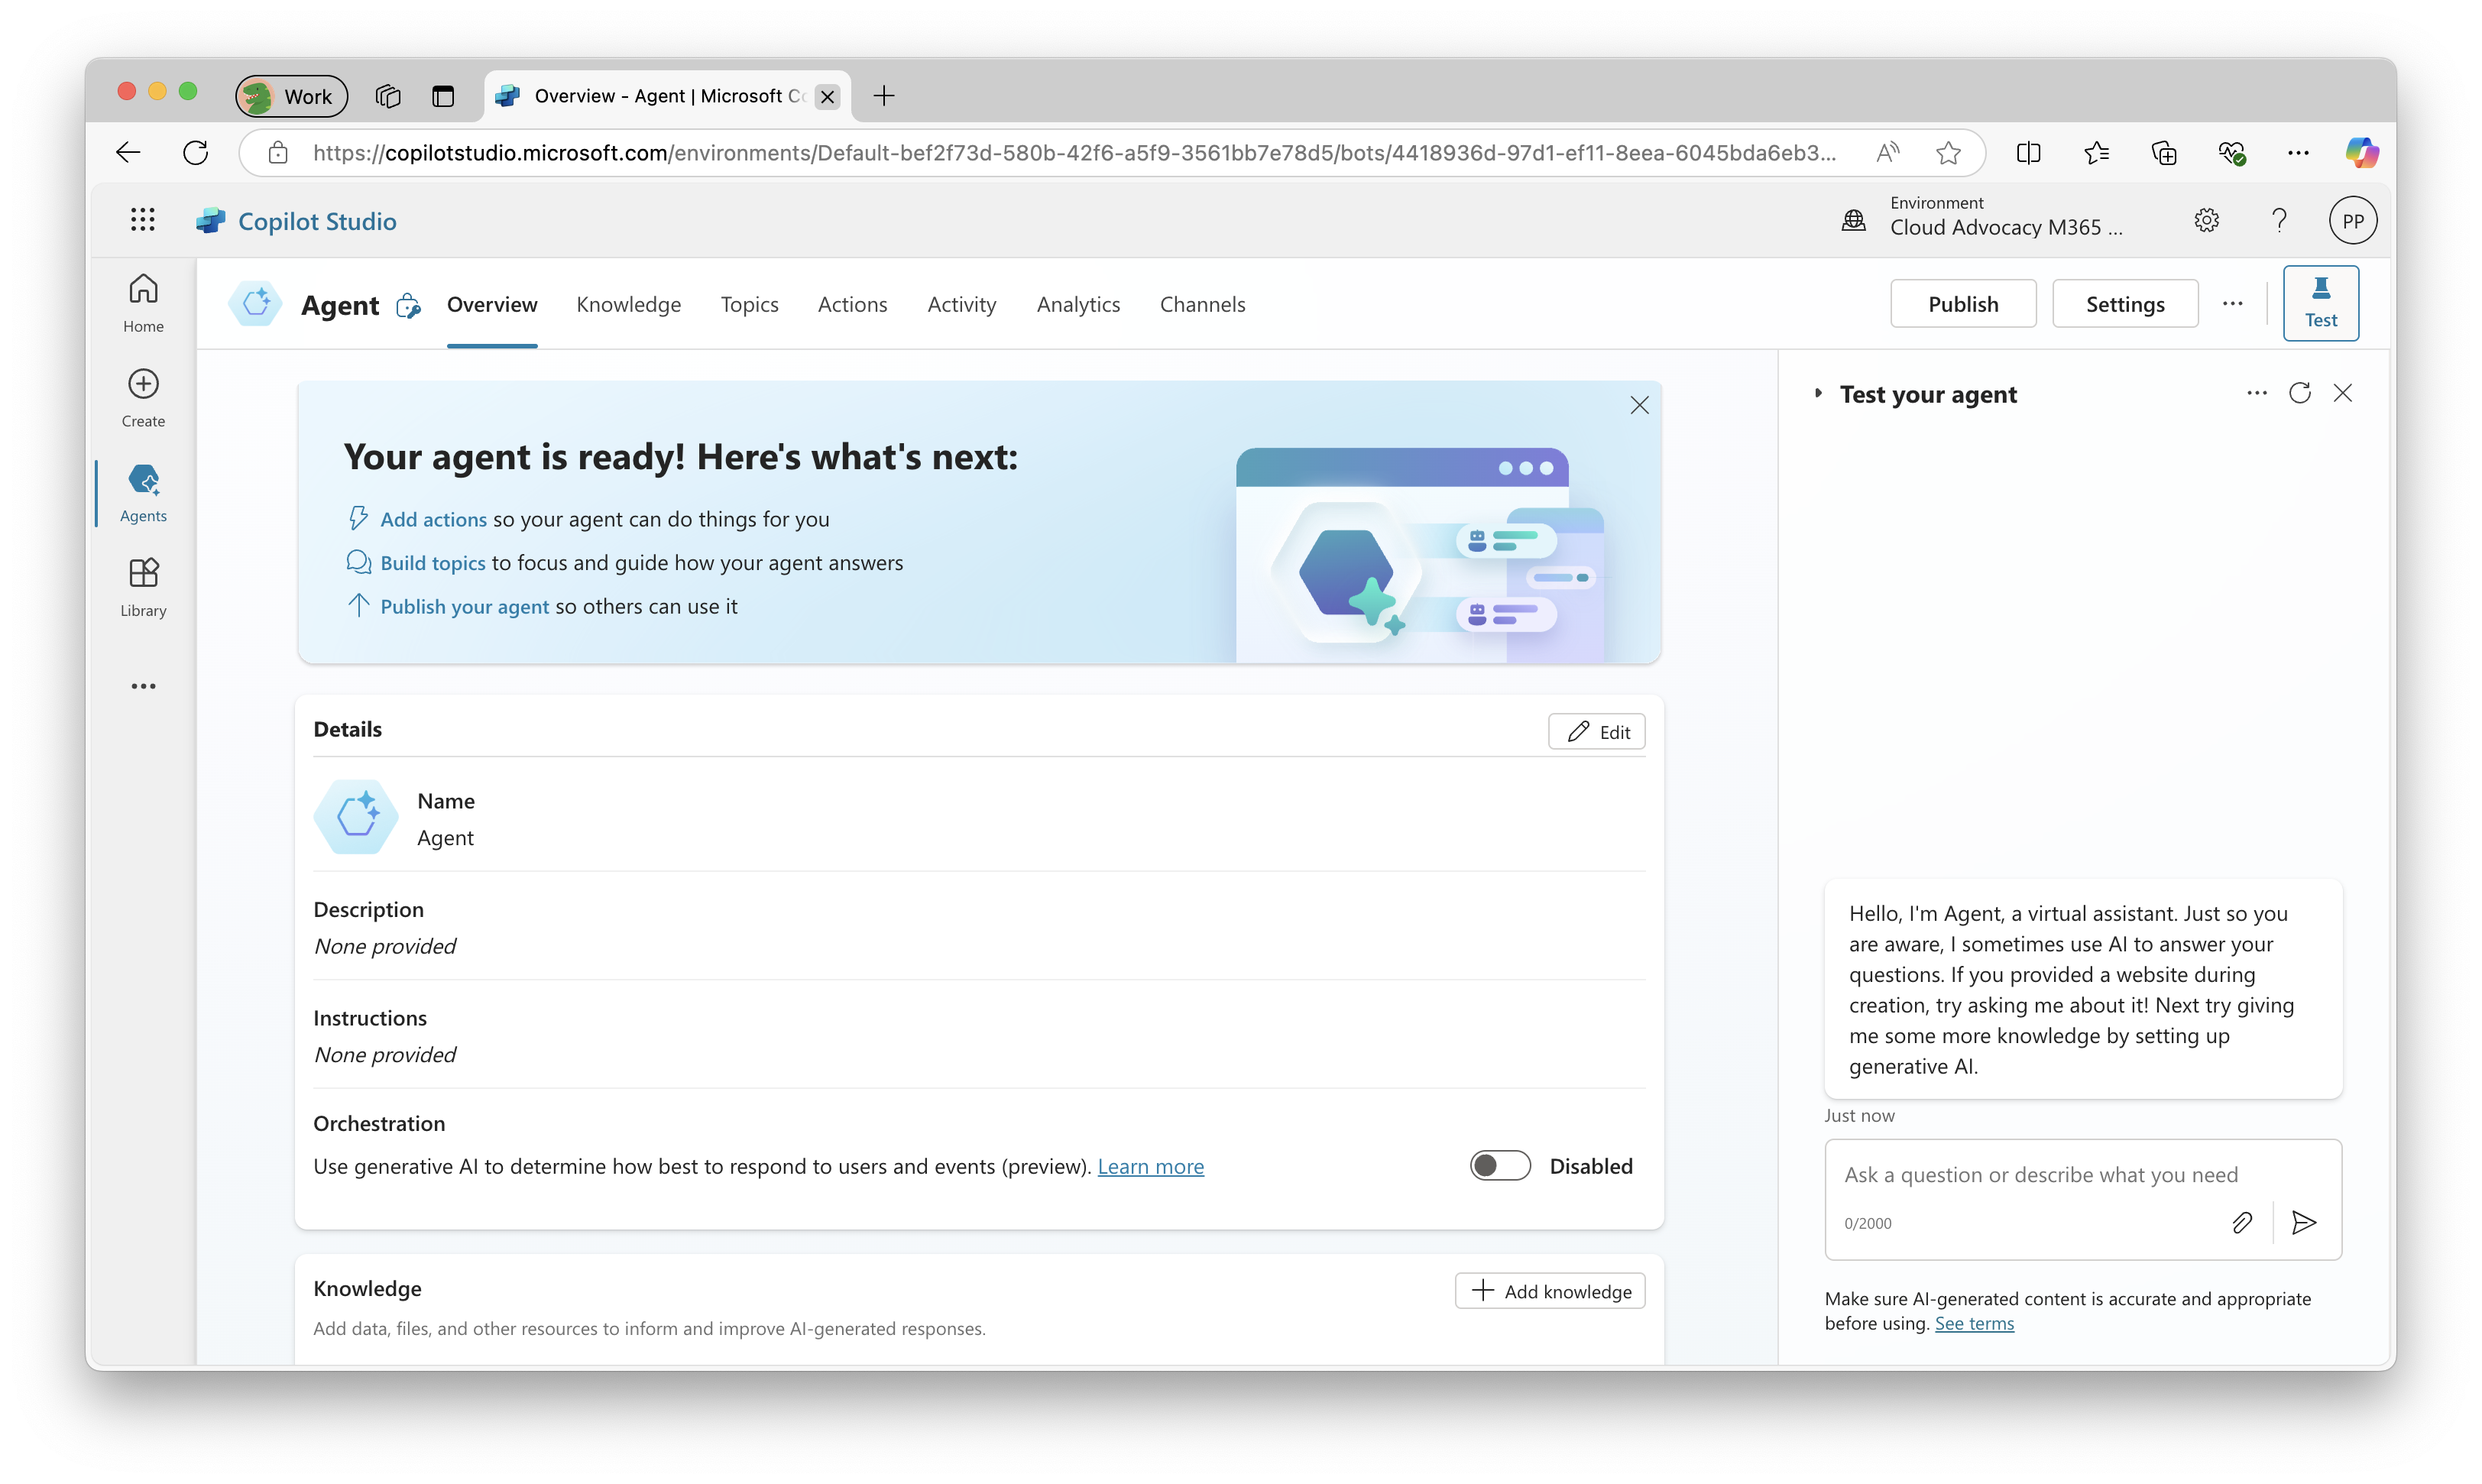Open the app launcher waffle icon
Image resolution: width=2482 pixels, height=1484 pixels.
(143, 220)
